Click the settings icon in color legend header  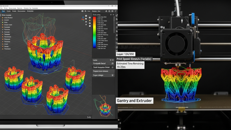tap(113, 15)
